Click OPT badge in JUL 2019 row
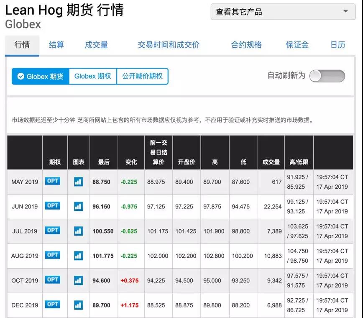 pos(53,230)
